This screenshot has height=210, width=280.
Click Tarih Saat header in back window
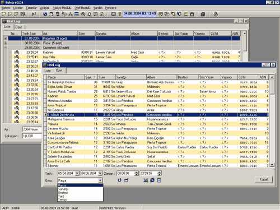click(x=32, y=34)
